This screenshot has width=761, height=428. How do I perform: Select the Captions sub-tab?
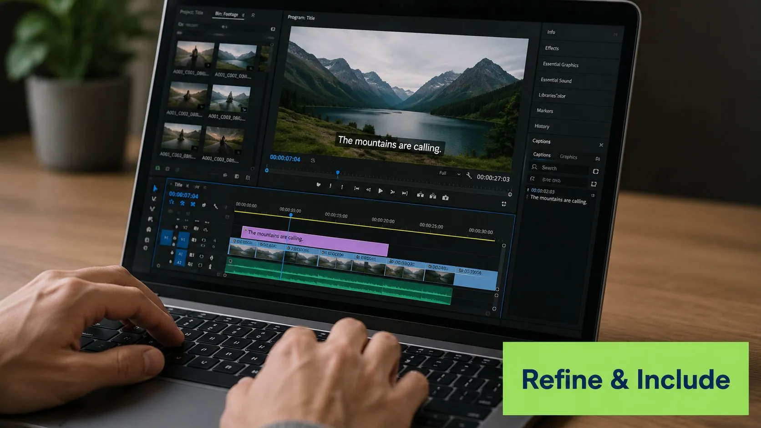coord(542,155)
